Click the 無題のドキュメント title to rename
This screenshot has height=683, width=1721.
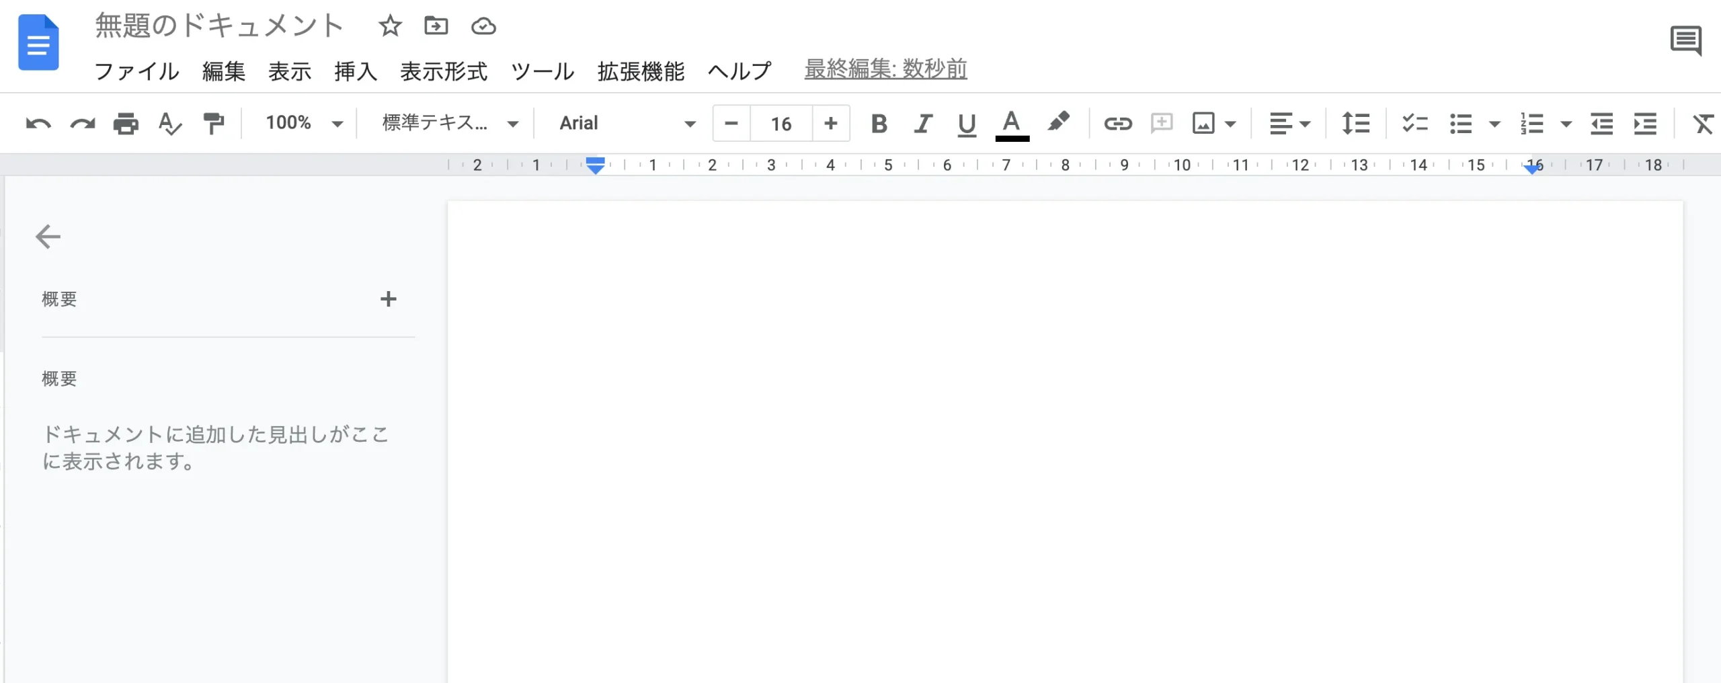(219, 26)
